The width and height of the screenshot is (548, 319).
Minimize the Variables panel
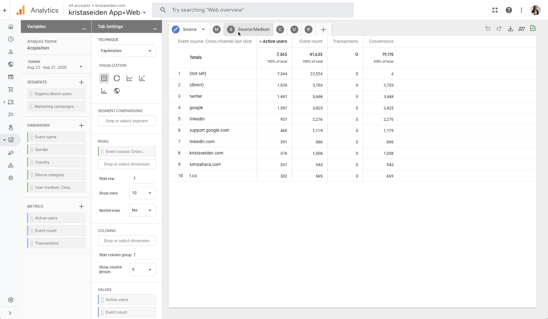tap(84, 28)
